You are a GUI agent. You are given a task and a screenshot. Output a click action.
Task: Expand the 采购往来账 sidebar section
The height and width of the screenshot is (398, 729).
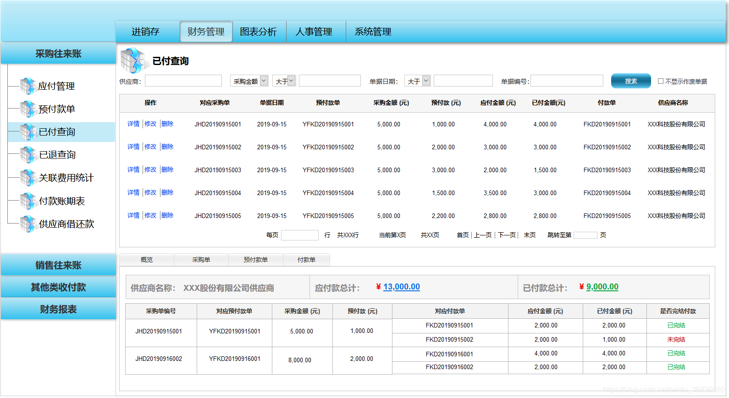pos(58,54)
